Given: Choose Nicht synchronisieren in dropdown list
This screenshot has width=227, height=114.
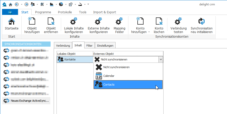Looking at the screenshot, I should point(128,67).
